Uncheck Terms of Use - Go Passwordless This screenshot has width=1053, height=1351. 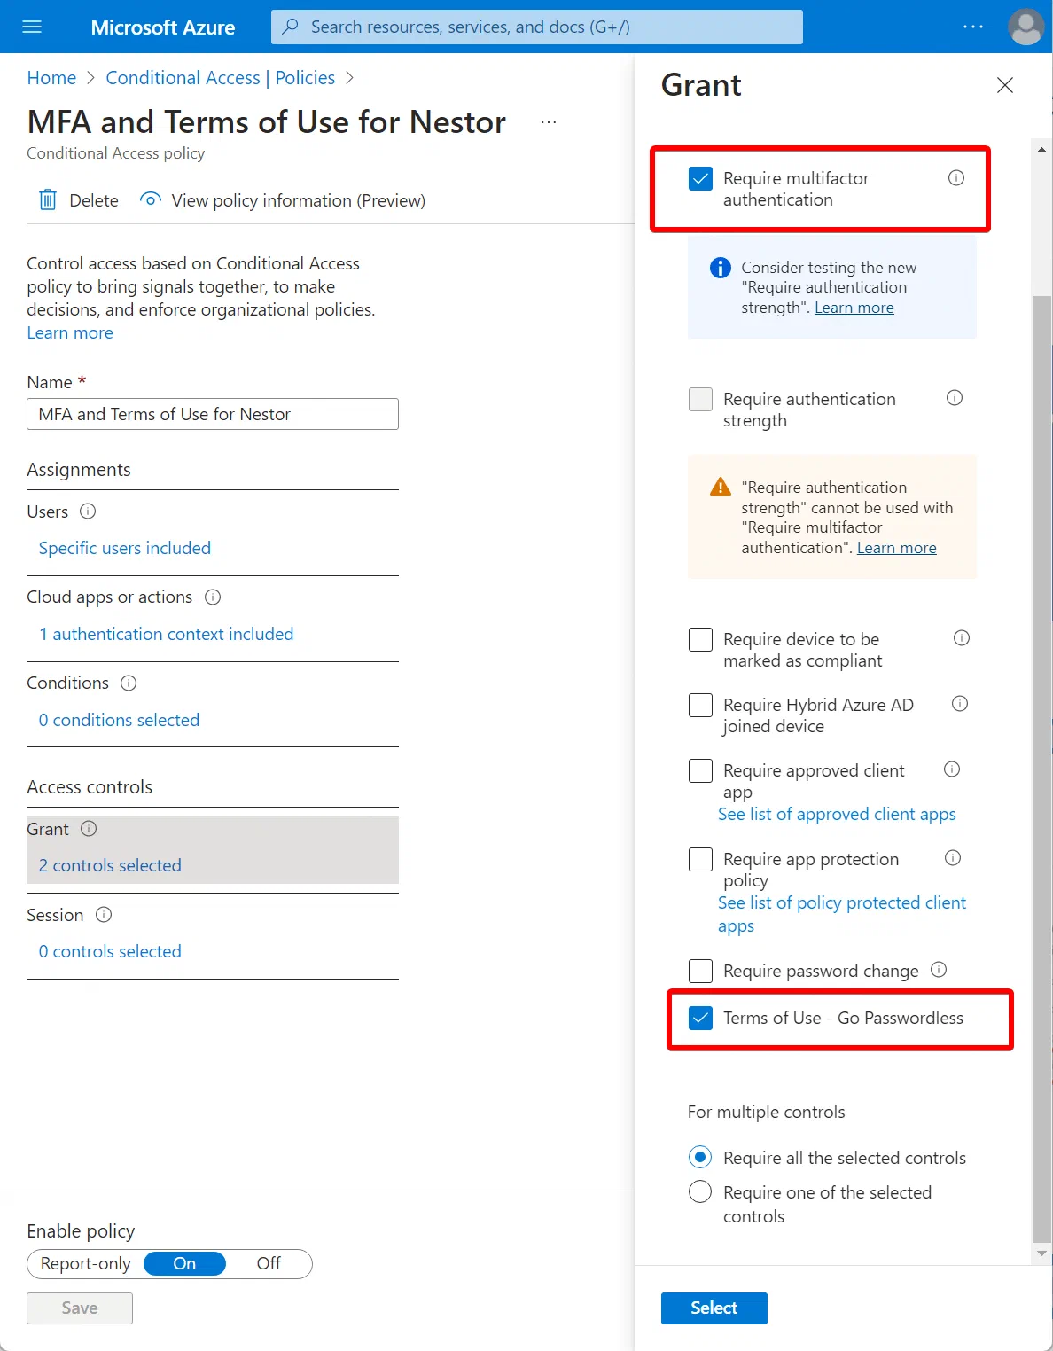(700, 1018)
